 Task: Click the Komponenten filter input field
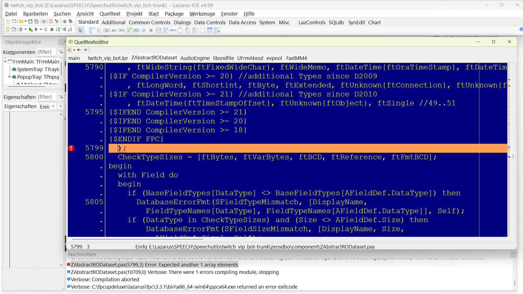pos(46,52)
